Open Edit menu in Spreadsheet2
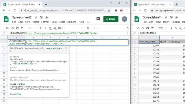 pos(21,22)
